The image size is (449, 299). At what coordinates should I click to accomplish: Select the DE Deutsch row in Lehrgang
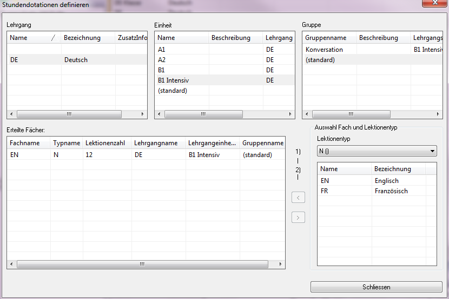pyautogui.click(x=76, y=60)
